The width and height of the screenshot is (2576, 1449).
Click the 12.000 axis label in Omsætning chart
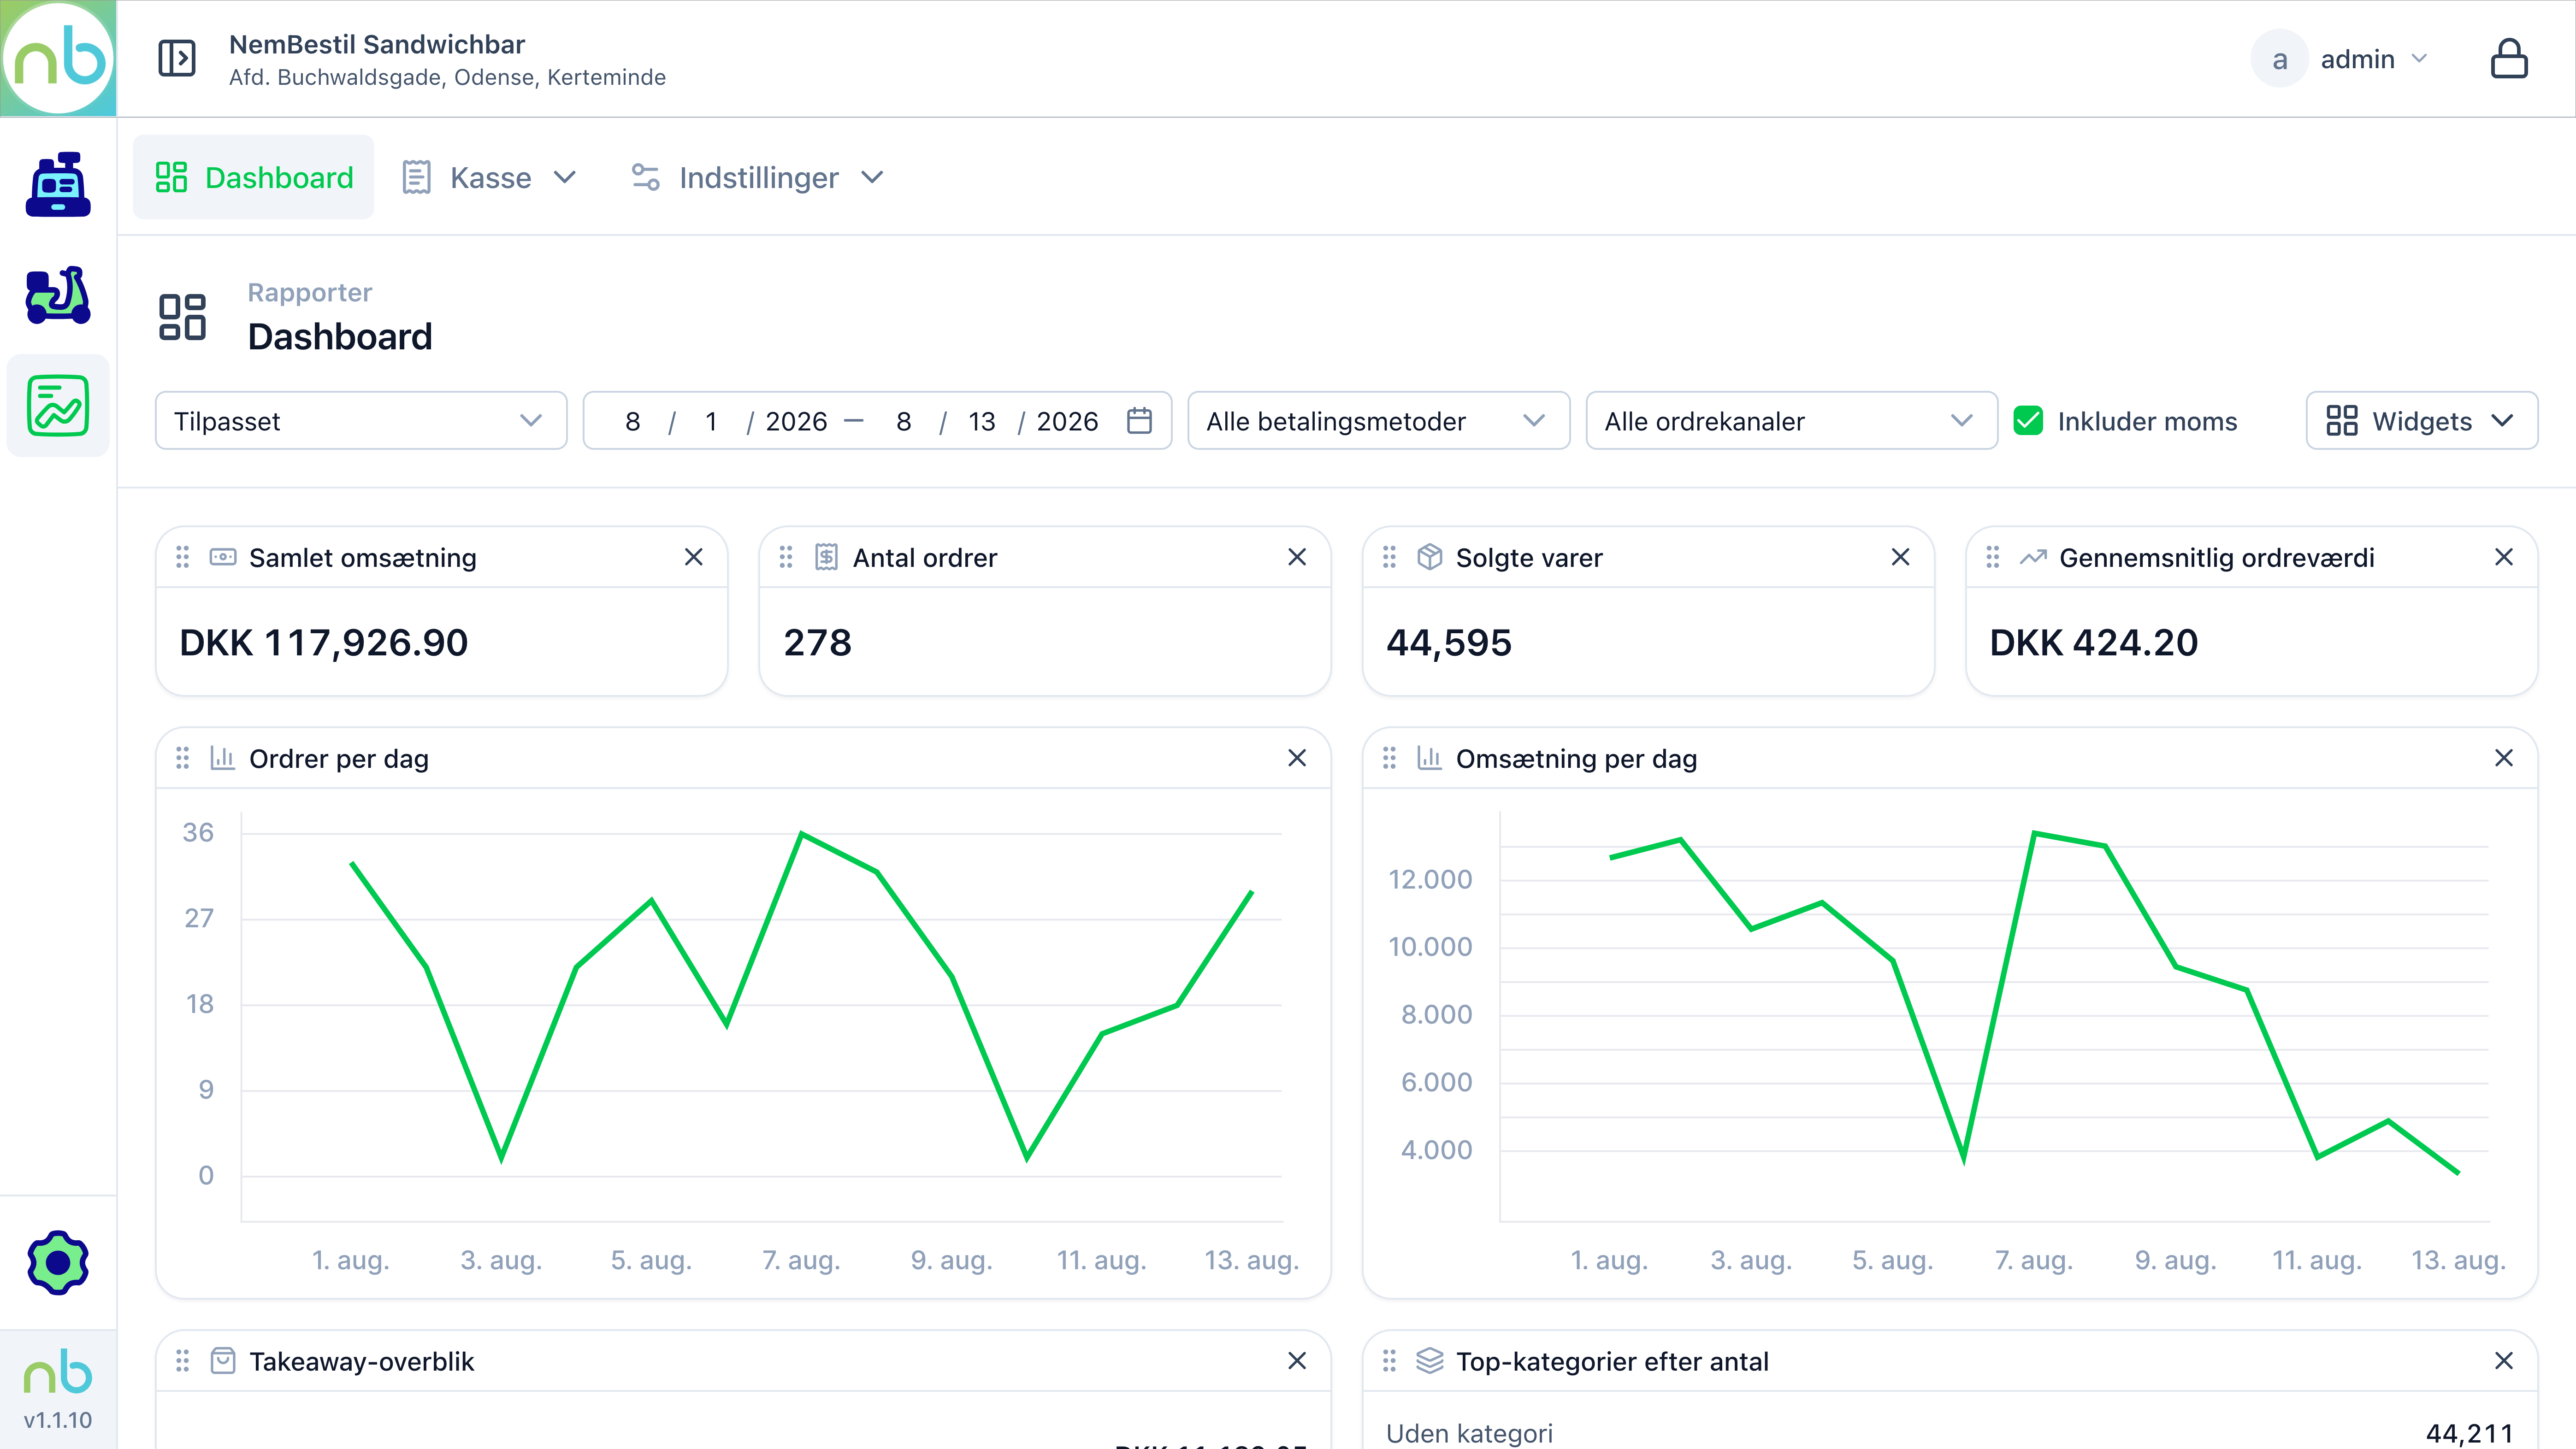1430,879
